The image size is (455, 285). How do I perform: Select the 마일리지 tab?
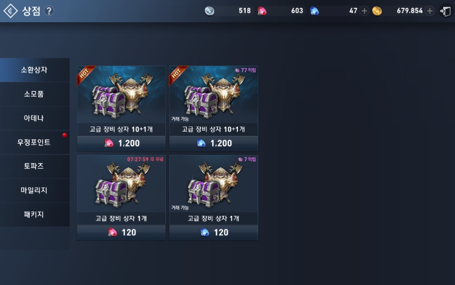pos(35,190)
